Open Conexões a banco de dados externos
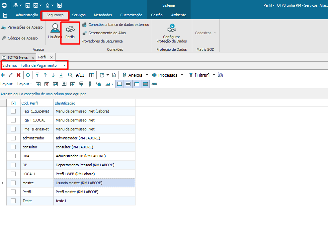This screenshot has height=233, width=328. click(116, 25)
